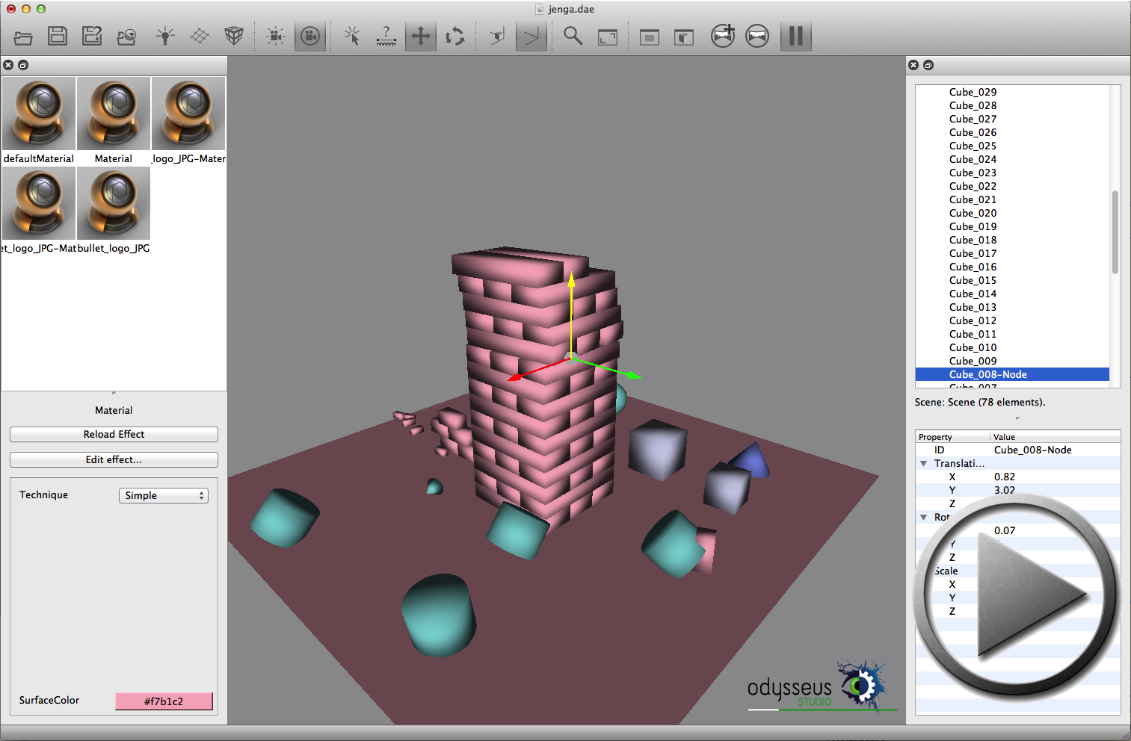Select Cube_011 in the scene tree

tap(973, 335)
